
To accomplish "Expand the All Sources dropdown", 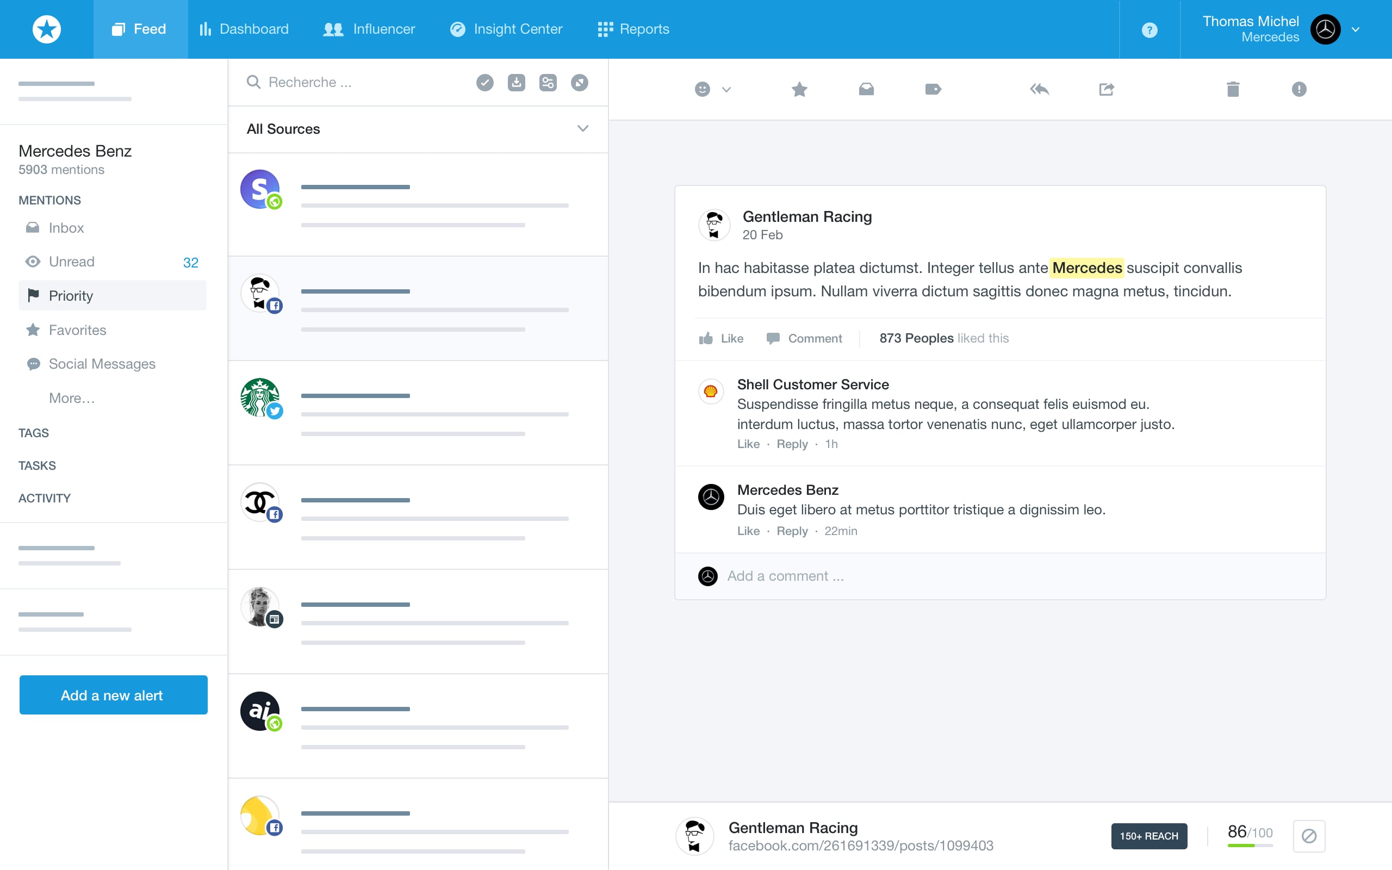I will point(583,129).
